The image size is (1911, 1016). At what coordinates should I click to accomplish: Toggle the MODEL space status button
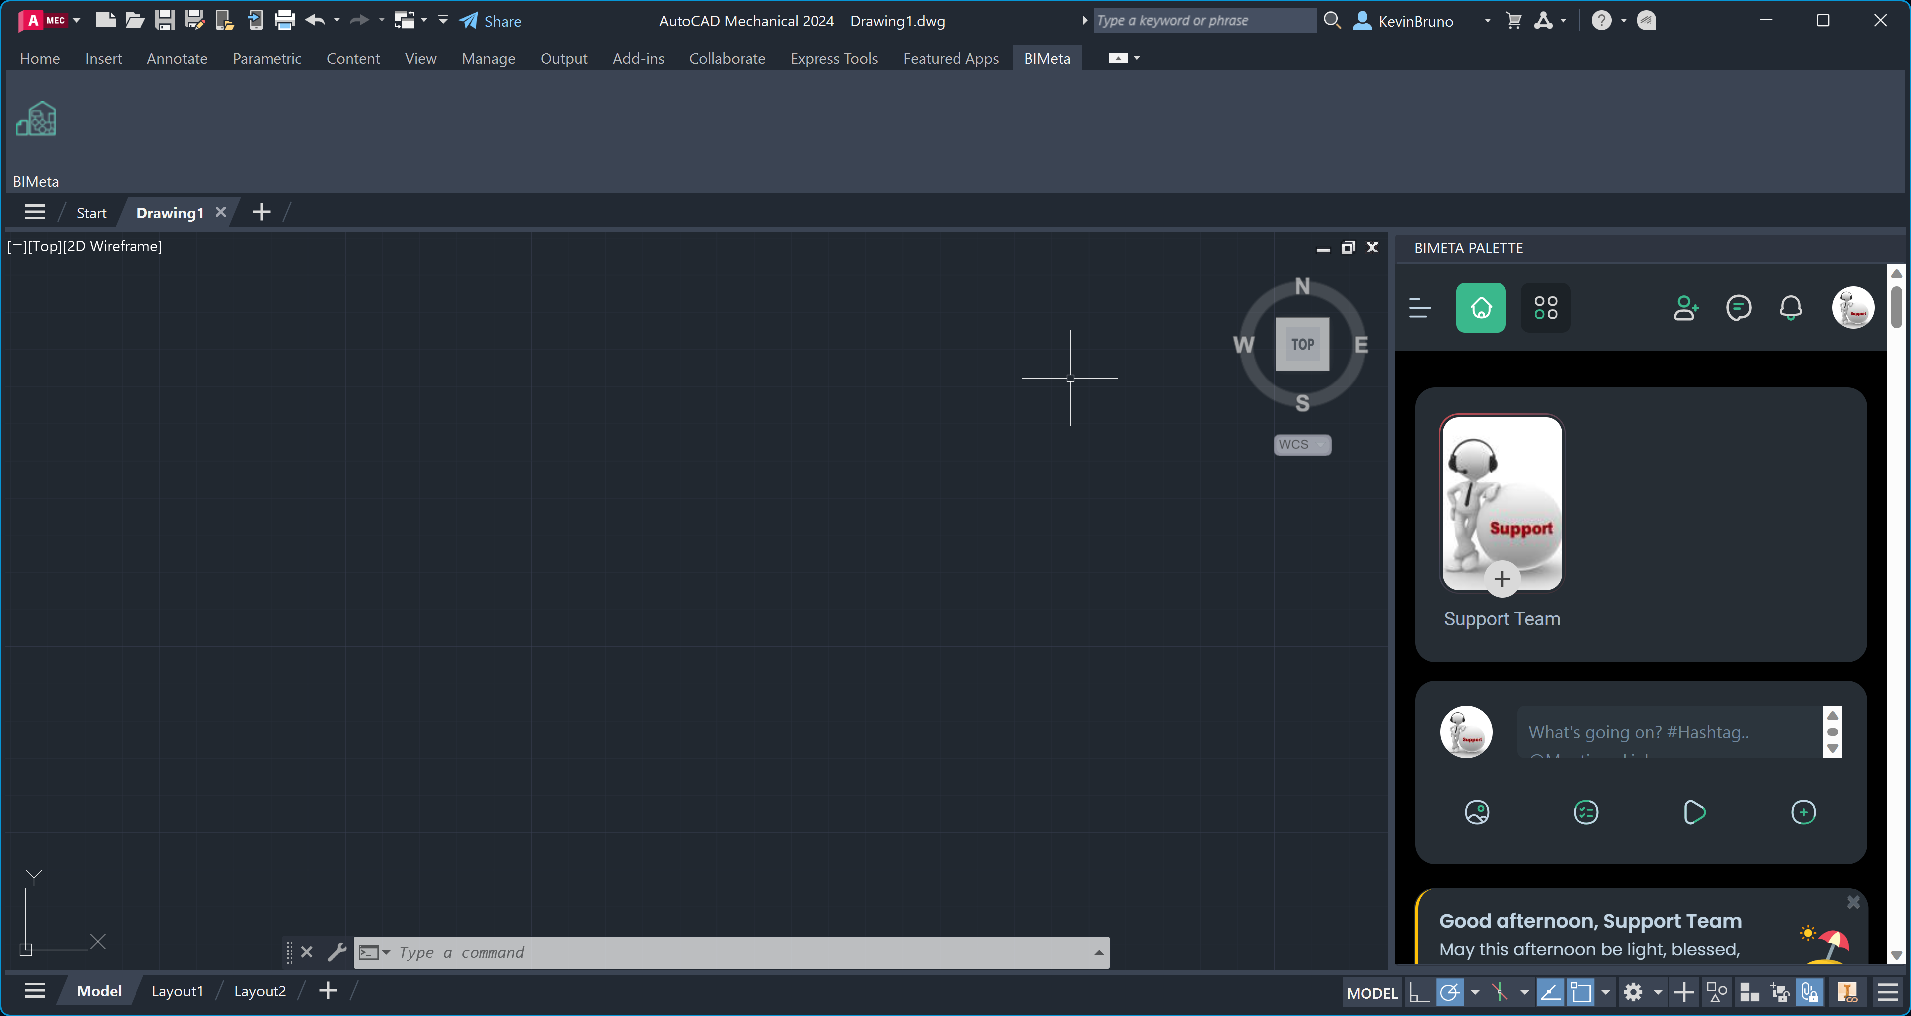click(1371, 992)
